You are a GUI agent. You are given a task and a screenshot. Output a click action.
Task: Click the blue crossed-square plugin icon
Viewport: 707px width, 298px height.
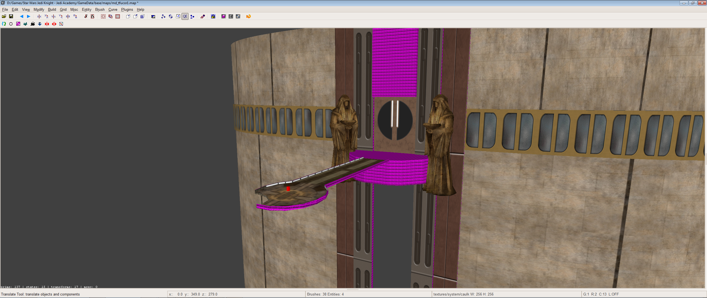(61, 24)
